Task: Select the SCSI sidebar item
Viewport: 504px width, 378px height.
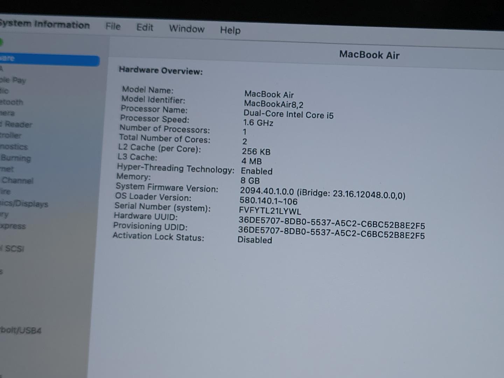Action: [12, 248]
